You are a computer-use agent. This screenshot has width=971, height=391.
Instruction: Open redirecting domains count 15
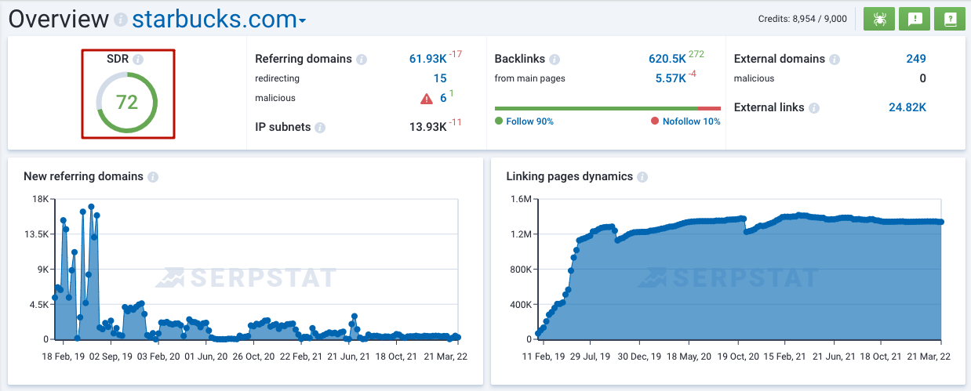point(440,78)
